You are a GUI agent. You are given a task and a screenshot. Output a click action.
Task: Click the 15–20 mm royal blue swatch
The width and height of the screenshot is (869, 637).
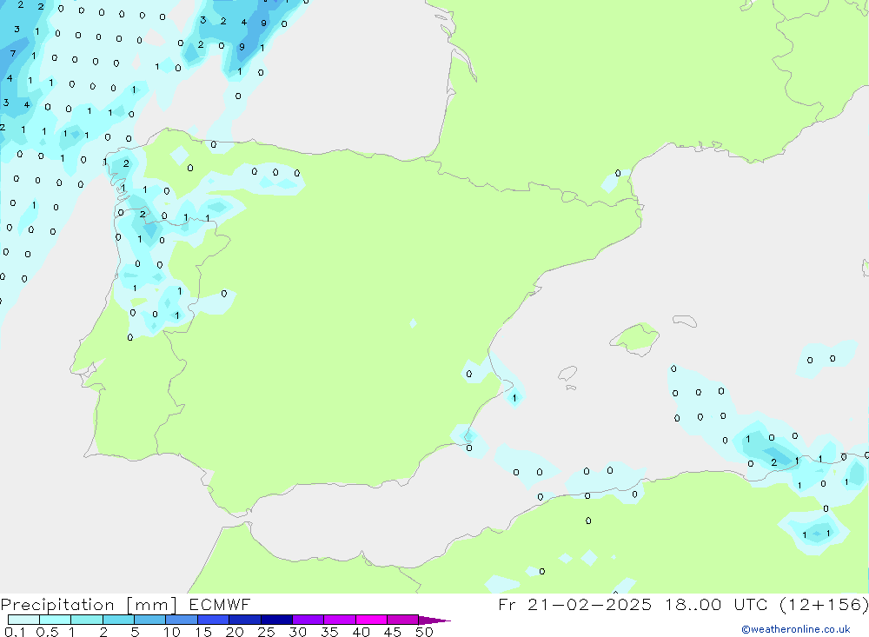click(x=214, y=620)
